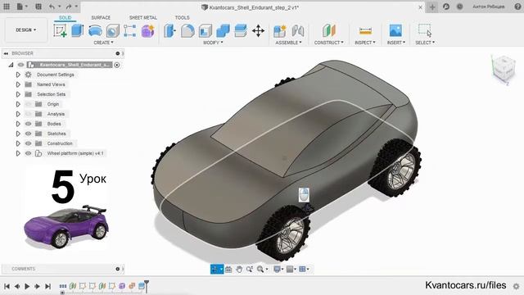
Task: Open the File menu dropdown
Action: [x=22, y=7]
